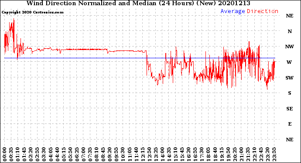Image resolution: width=301 pixels, height=163 pixels.
Task: Click the 'N' direction axis label
Action: click(x=290, y=31)
